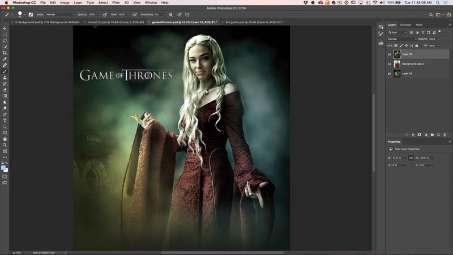
Task: Open layer filter Kind dropdown
Action: pos(398,32)
